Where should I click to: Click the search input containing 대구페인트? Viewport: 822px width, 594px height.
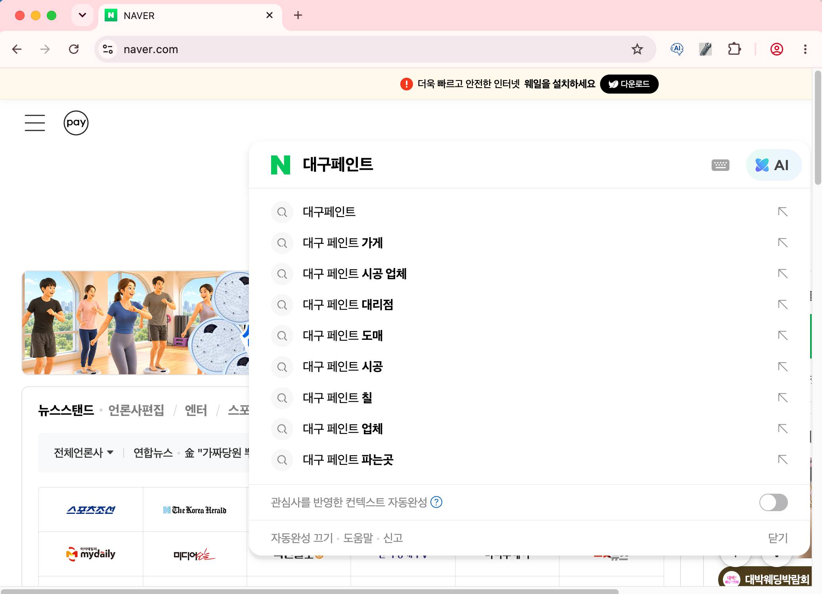click(499, 165)
